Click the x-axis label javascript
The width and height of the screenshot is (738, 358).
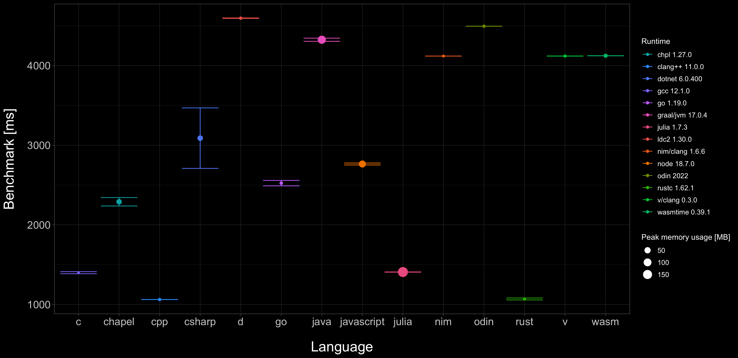tap(362, 322)
